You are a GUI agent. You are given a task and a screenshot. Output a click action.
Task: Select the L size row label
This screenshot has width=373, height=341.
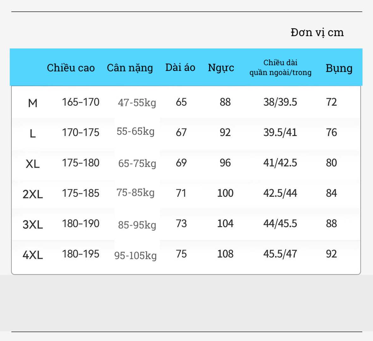click(33, 133)
